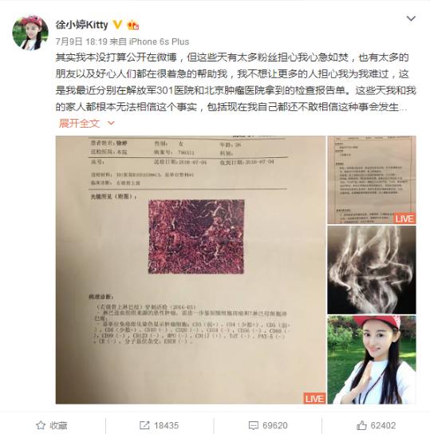Open the X-ray scan thumbnail

372,270
